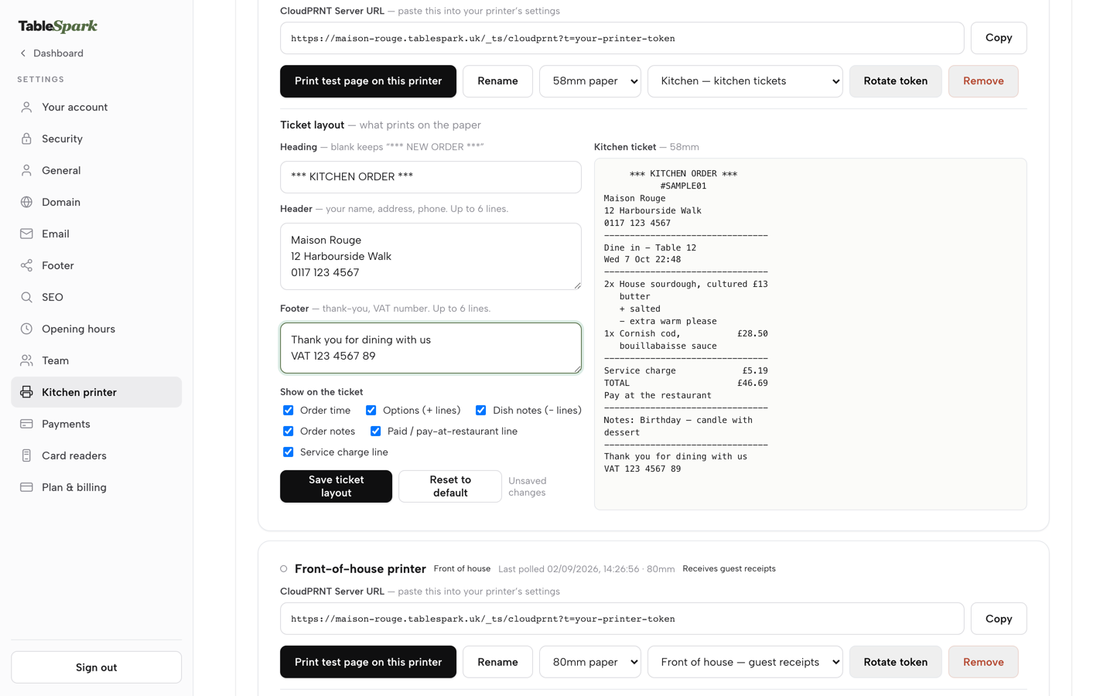The width and height of the screenshot is (1114, 696).
Task: Click the Footer thank-you text area
Action: [431, 348]
